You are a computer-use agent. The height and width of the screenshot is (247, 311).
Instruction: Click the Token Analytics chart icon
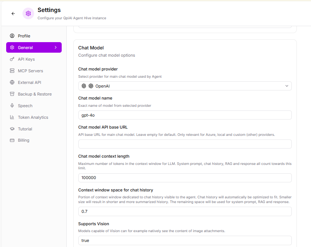[12, 117]
